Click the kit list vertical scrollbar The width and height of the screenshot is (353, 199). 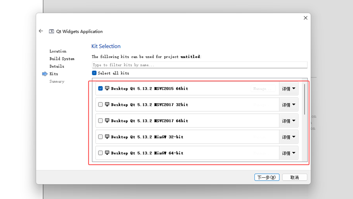pyautogui.click(x=305, y=99)
